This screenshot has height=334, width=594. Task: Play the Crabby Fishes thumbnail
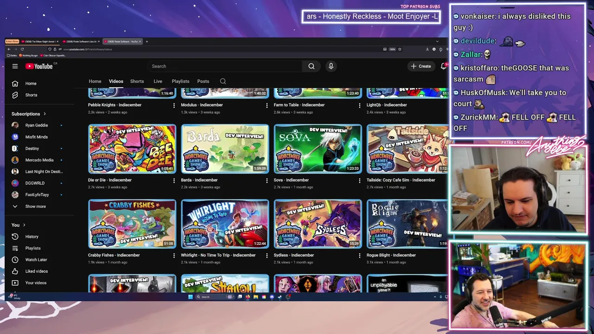[132, 224]
